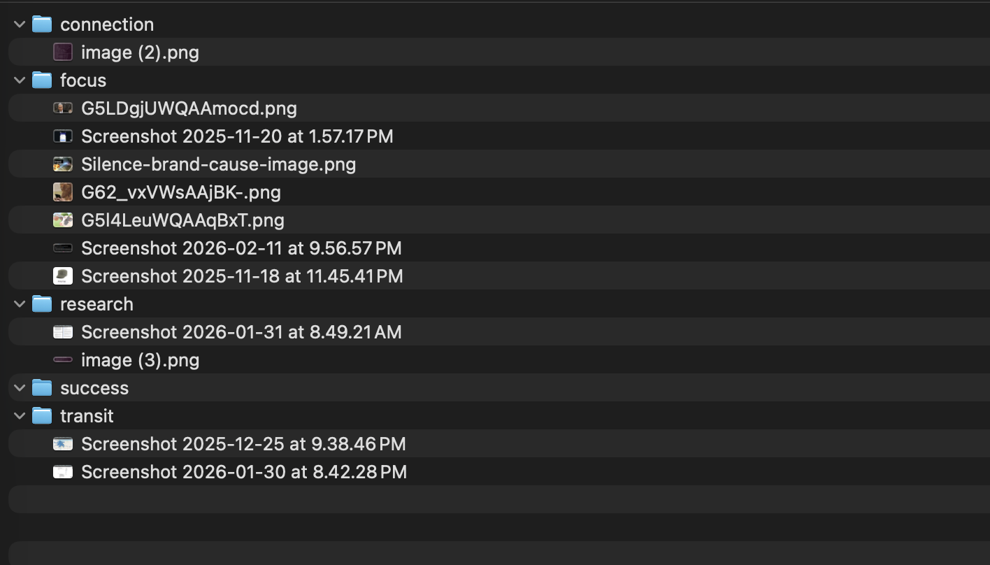The width and height of the screenshot is (990, 565).
Task: Click the focus folder icon
Action: coord(42,80)
